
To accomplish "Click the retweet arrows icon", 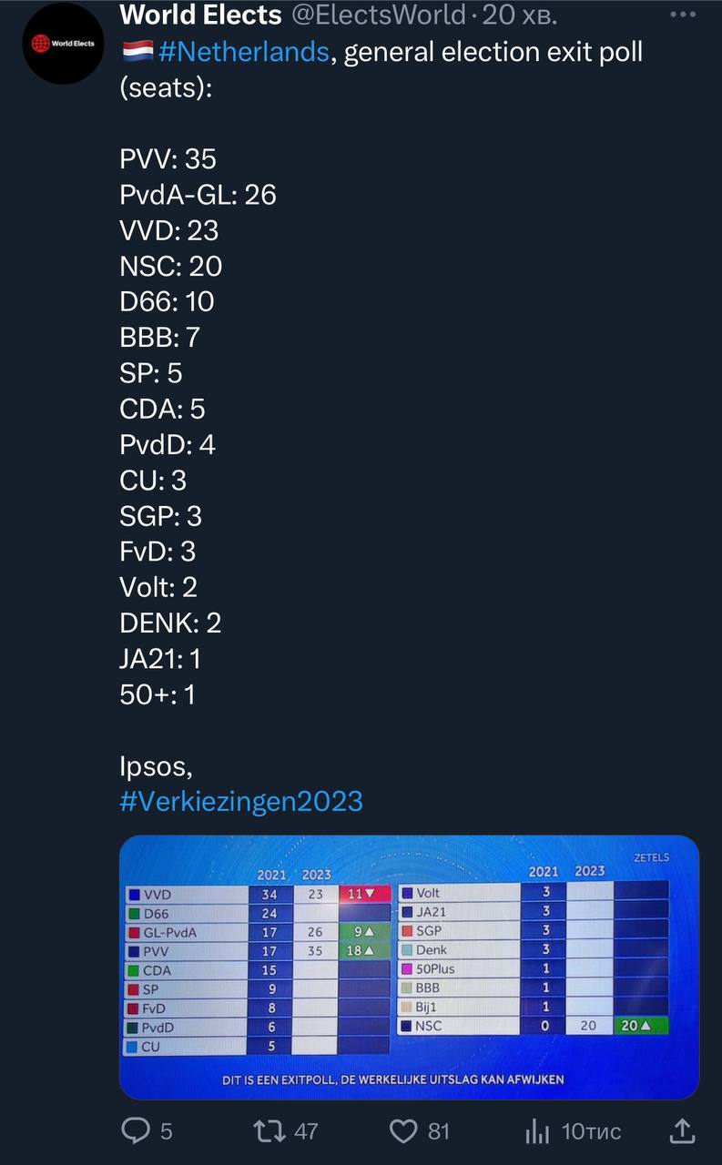I will [269, 1130].
